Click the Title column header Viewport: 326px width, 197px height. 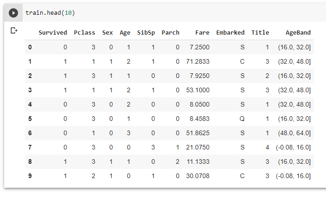260,33
